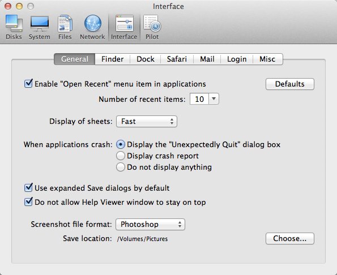Select the Interface toolbar icon
The height and width of the screenshot is (275, 337).
coord(124,27)
